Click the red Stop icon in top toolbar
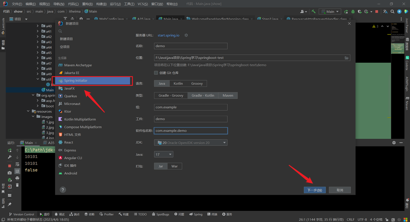Image resolution: width=410 pixels, height=222 pixels. click(x=377, y=12)
